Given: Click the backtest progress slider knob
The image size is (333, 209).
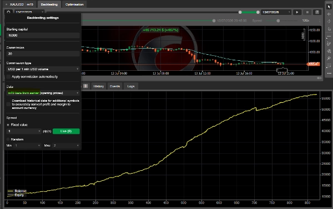Looking at the screenshot, I should (x=214, y=20).
